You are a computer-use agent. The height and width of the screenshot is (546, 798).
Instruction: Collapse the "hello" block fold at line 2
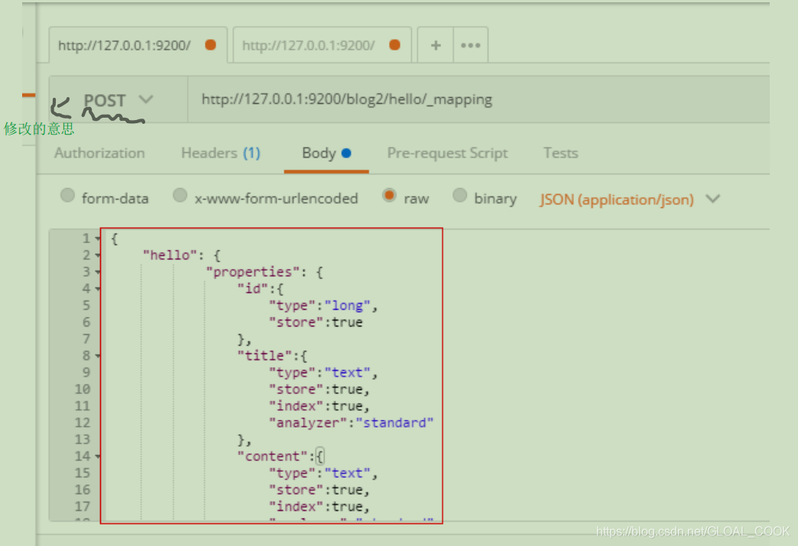pyautogui.click(x=97, y=255)
